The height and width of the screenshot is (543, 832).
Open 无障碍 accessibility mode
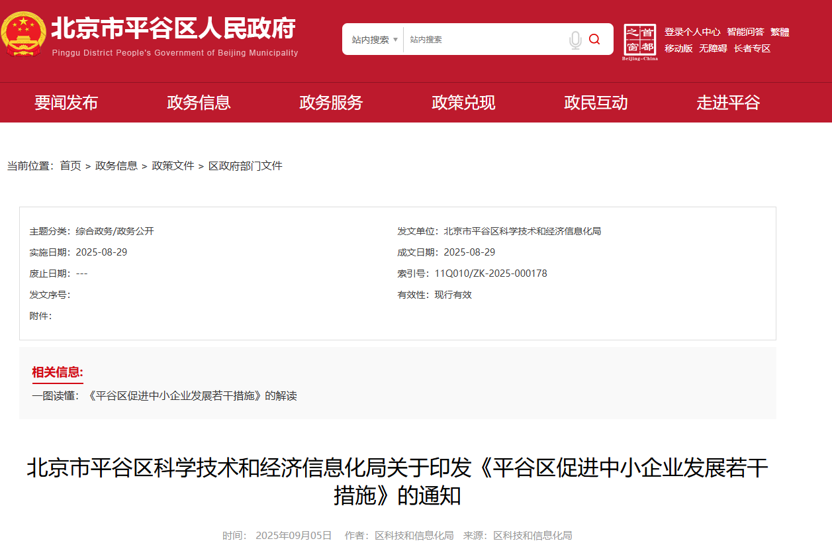713,48
